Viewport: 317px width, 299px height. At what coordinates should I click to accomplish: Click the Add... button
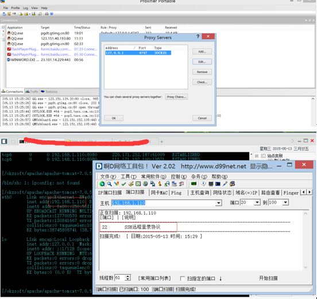[202, 51]
